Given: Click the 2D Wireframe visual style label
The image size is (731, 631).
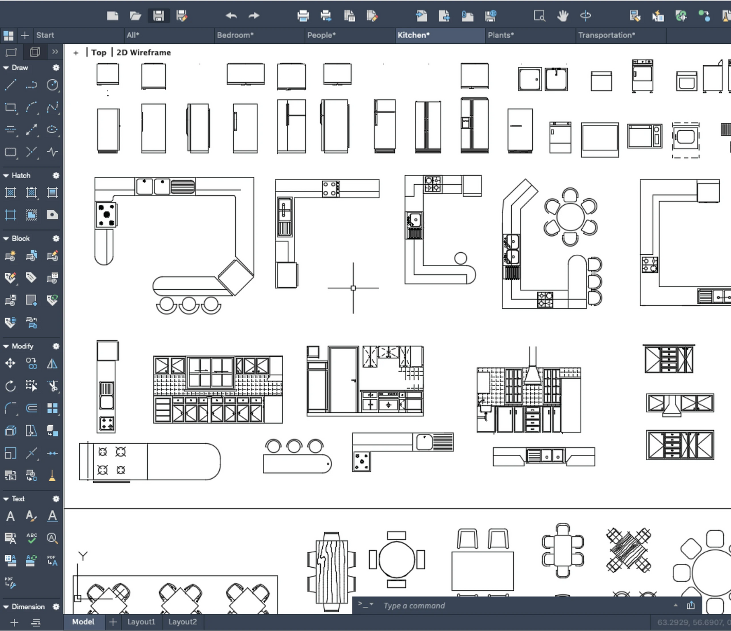Looking at the screenshot, I should 144,52.
